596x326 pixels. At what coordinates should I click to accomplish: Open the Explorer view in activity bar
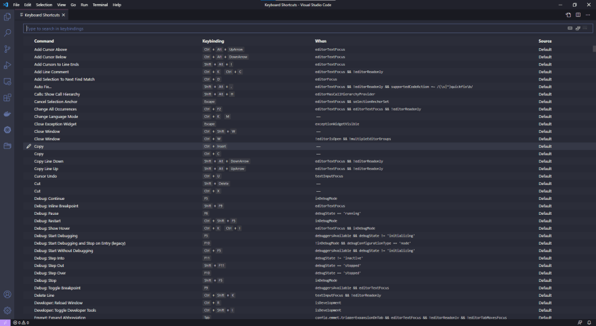(7, 17)
